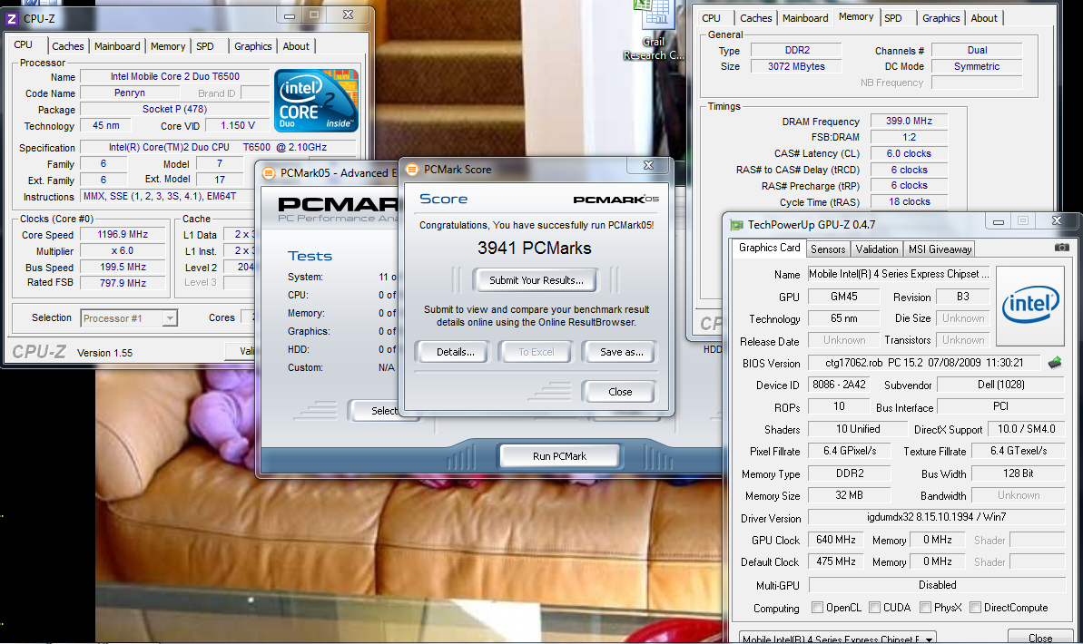This screenshot has height=644, width=1083.
Task: Open SPD tab in left CPU-Z window
Action: (205, 46)
